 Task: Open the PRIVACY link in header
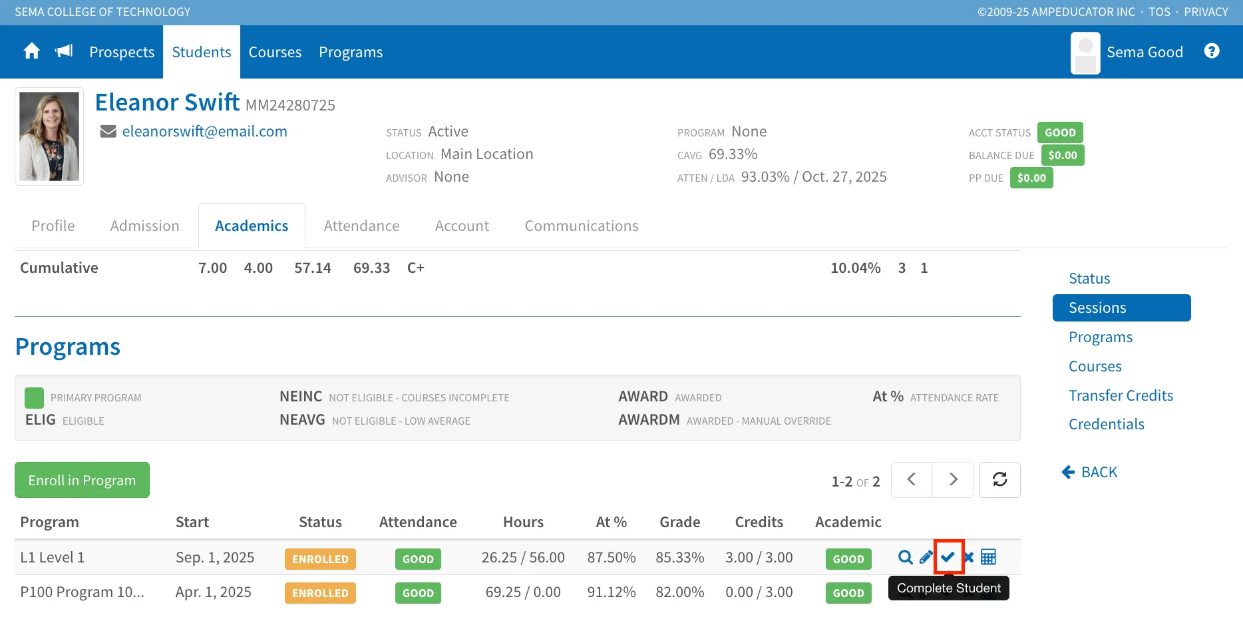(1206, 12)
